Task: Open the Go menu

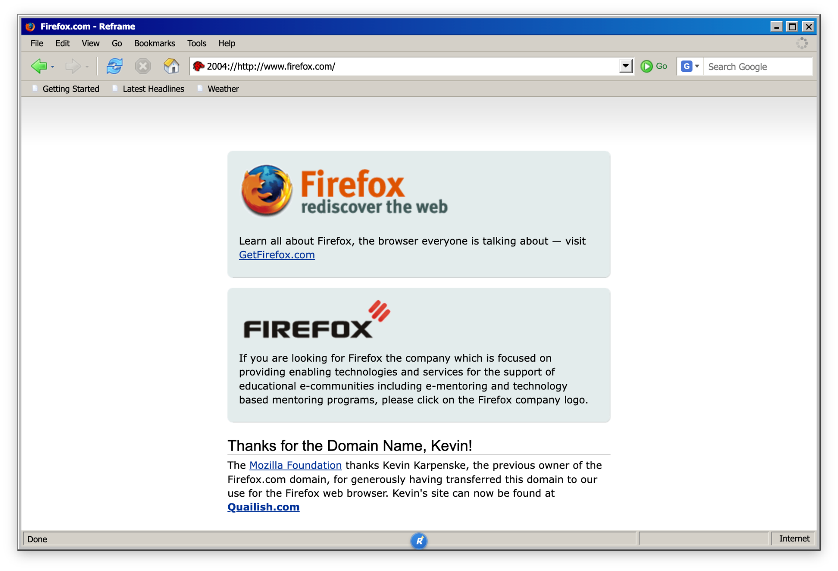Action: point(117,43)
